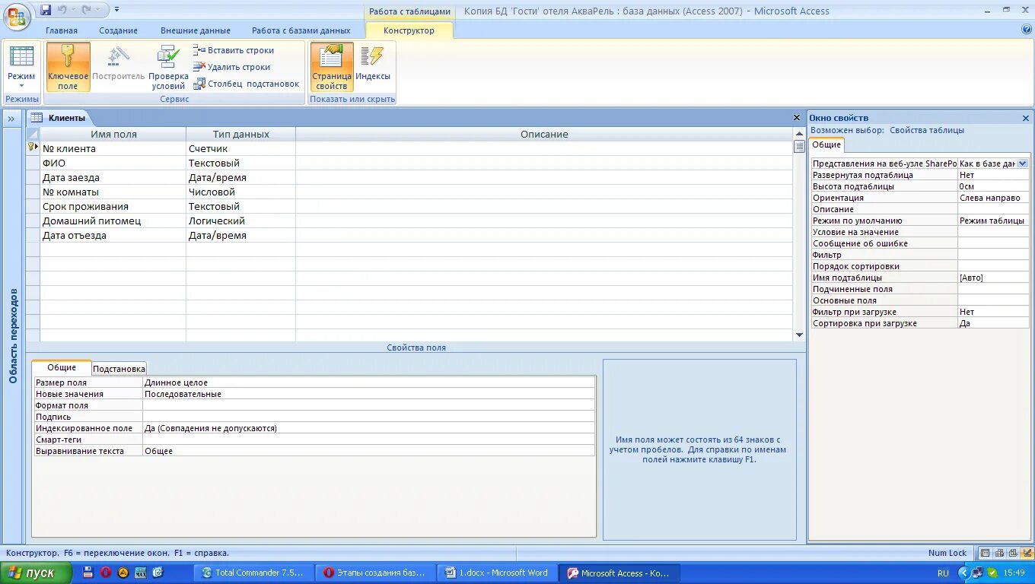The width and height of the screenshot is (1035, 584).
Task: Open the SharePoint представления dropdown arrow
Action: coord(1022,163)
